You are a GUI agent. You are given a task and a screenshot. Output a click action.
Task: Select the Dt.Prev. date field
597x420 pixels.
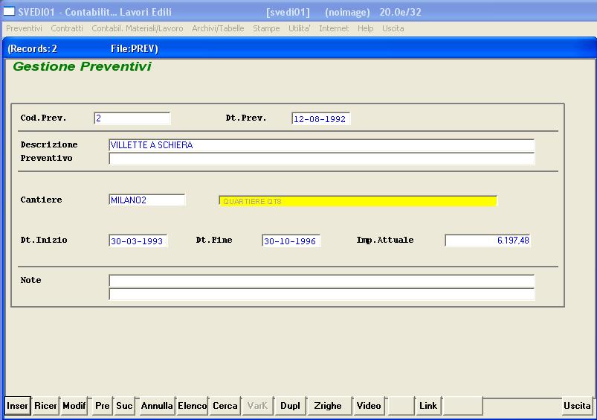(x=320, y=119)
